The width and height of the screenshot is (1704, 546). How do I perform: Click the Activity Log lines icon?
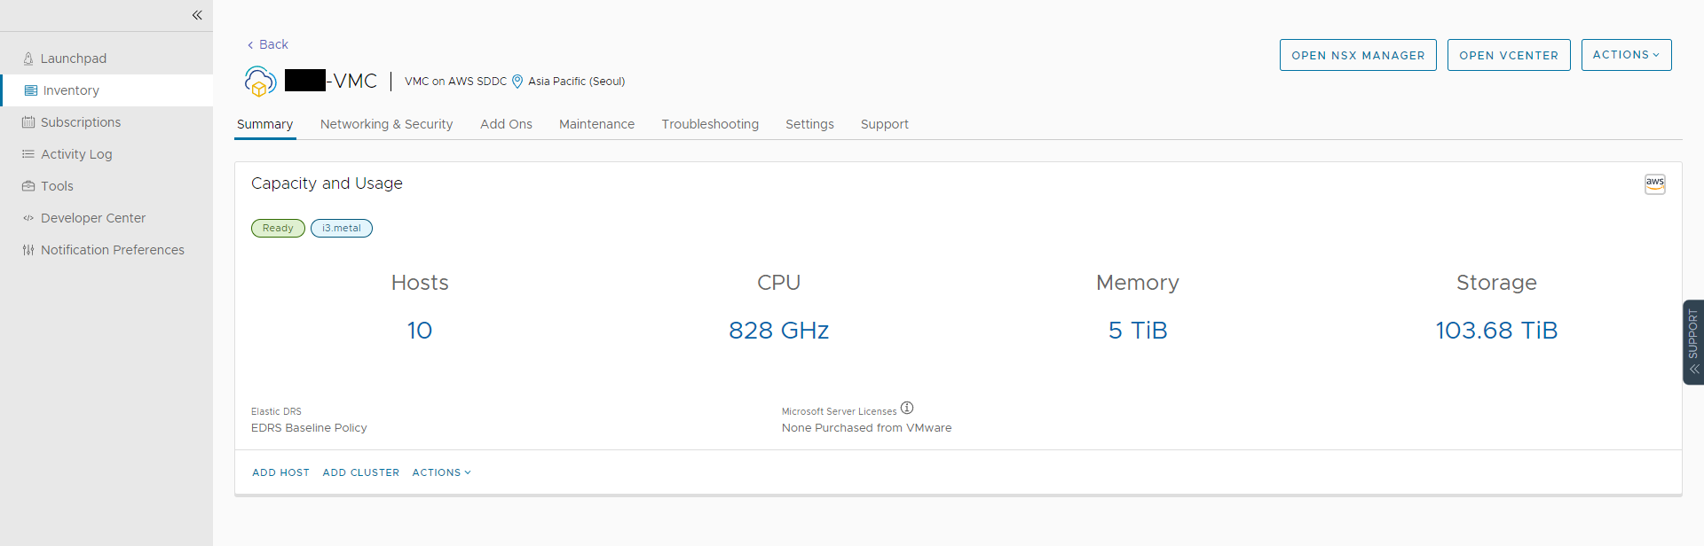pos(28,154)
